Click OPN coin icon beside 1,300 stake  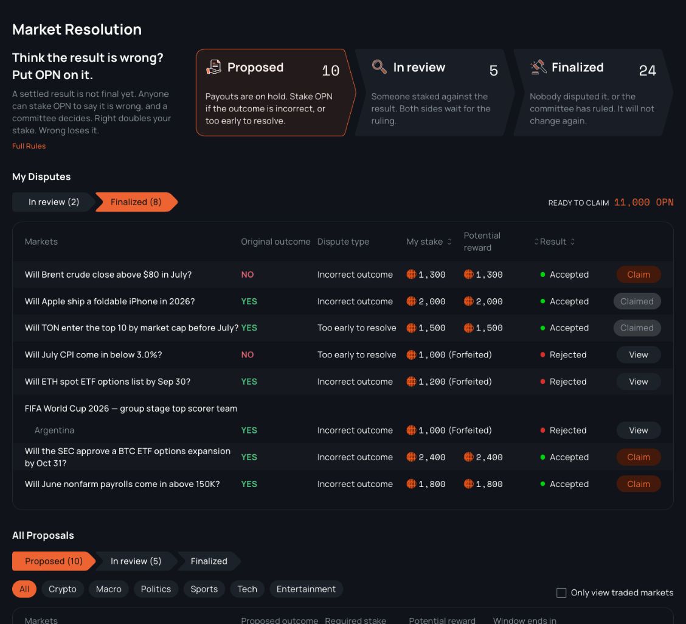[x=411, y=275]
